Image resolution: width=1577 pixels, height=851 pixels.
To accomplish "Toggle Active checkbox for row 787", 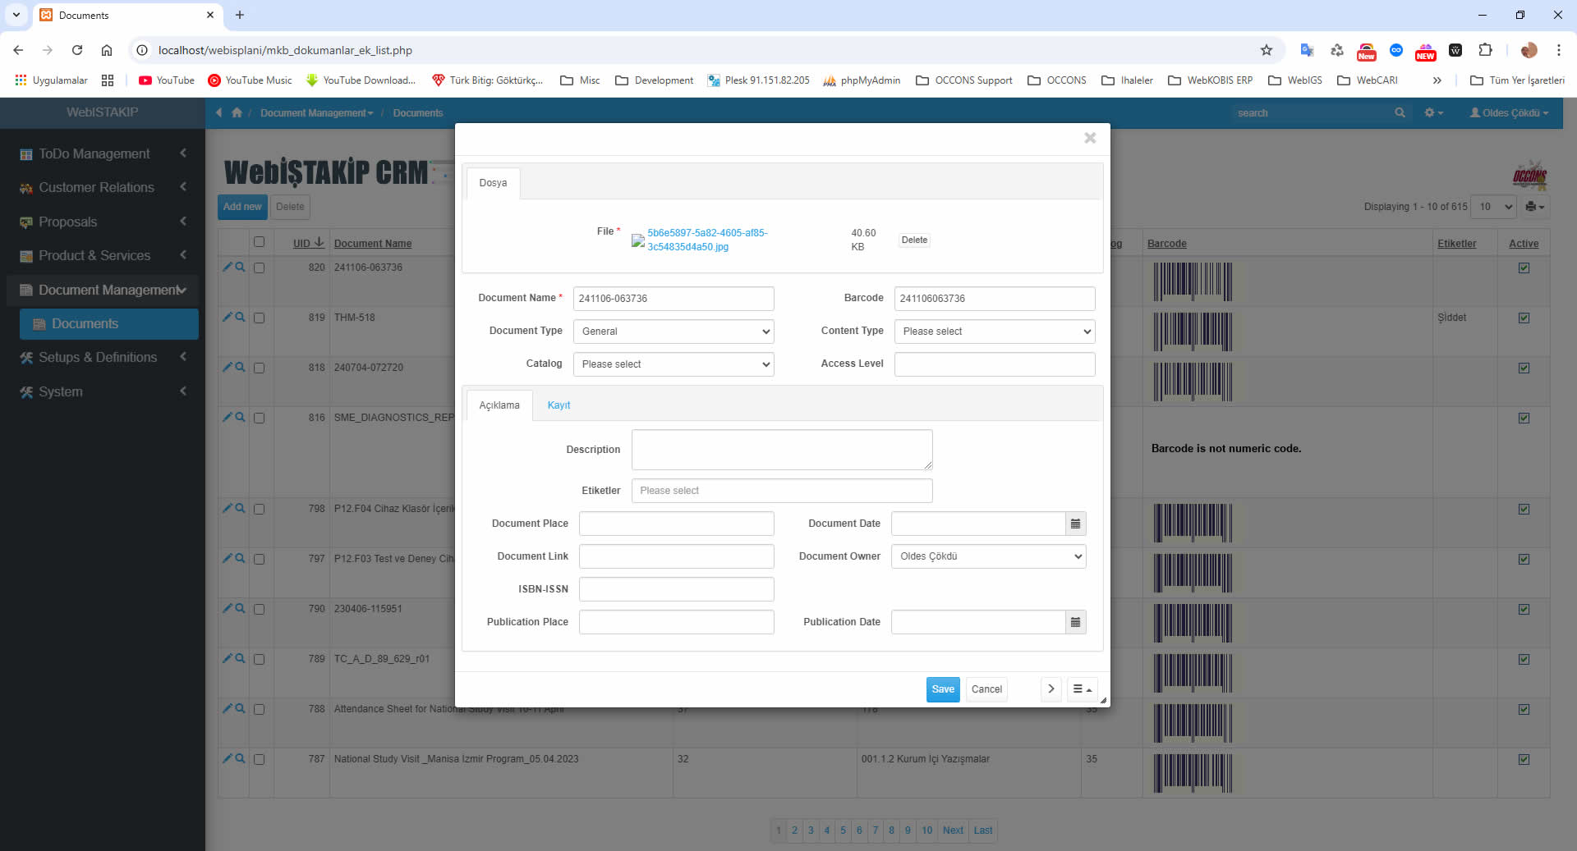I will 1524,759.
